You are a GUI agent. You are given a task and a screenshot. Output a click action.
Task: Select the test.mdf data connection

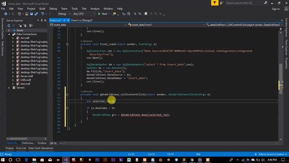[25, 84]
